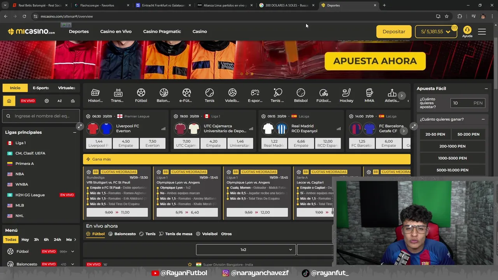The width and height of the screenshot is (498, 280).
Task: Click expand arrows icon right of match cards
Action: click(414, 126)
